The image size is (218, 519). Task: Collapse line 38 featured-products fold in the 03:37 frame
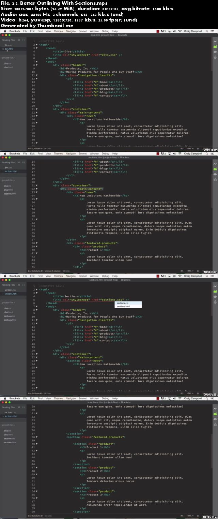point(37,243)
